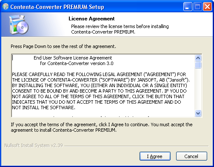Place cursor on End User Software License Agreement line

tap(73, 58)
